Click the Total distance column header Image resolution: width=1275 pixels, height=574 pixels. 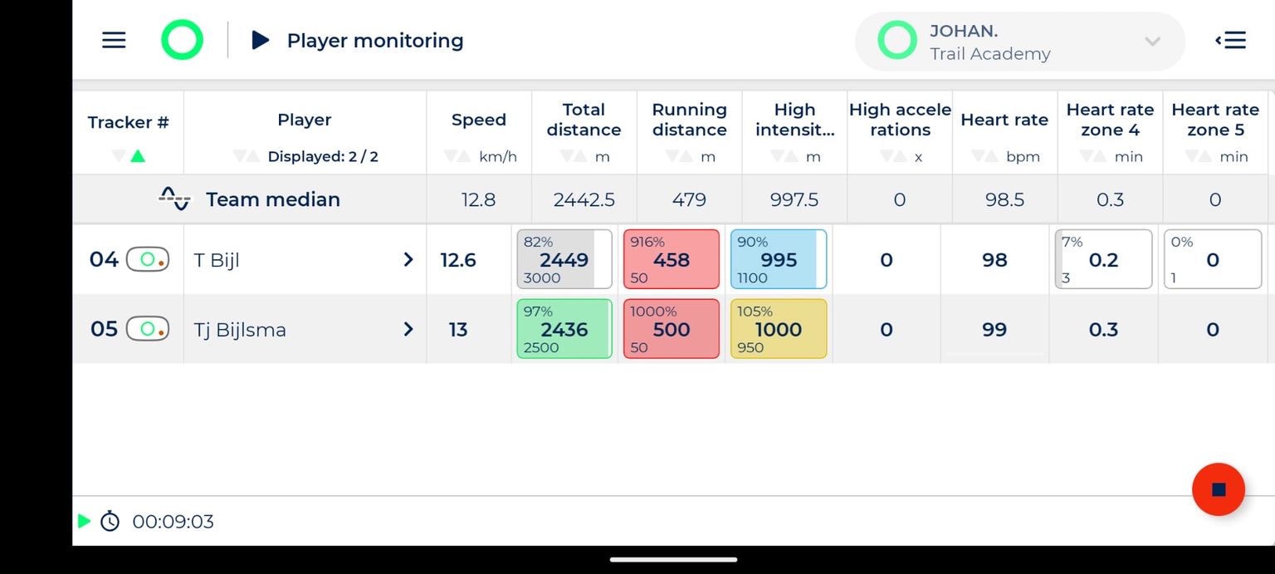click(x=584, y=120)
